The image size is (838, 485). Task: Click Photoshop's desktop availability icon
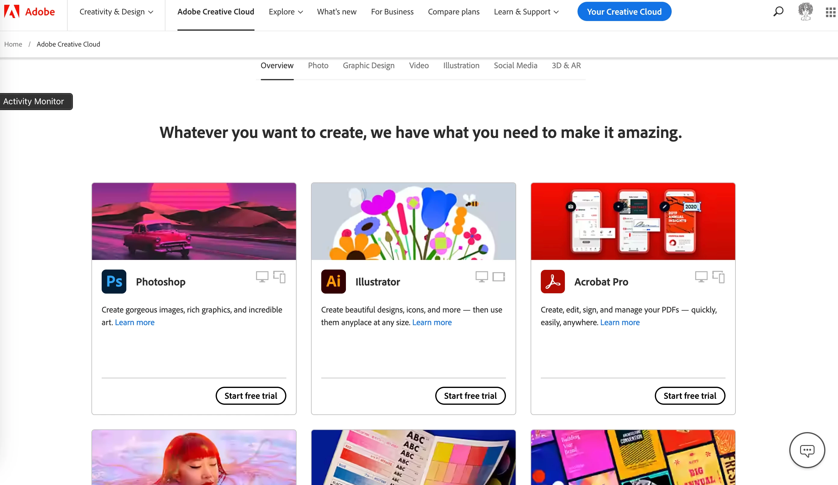click(262, 276)
